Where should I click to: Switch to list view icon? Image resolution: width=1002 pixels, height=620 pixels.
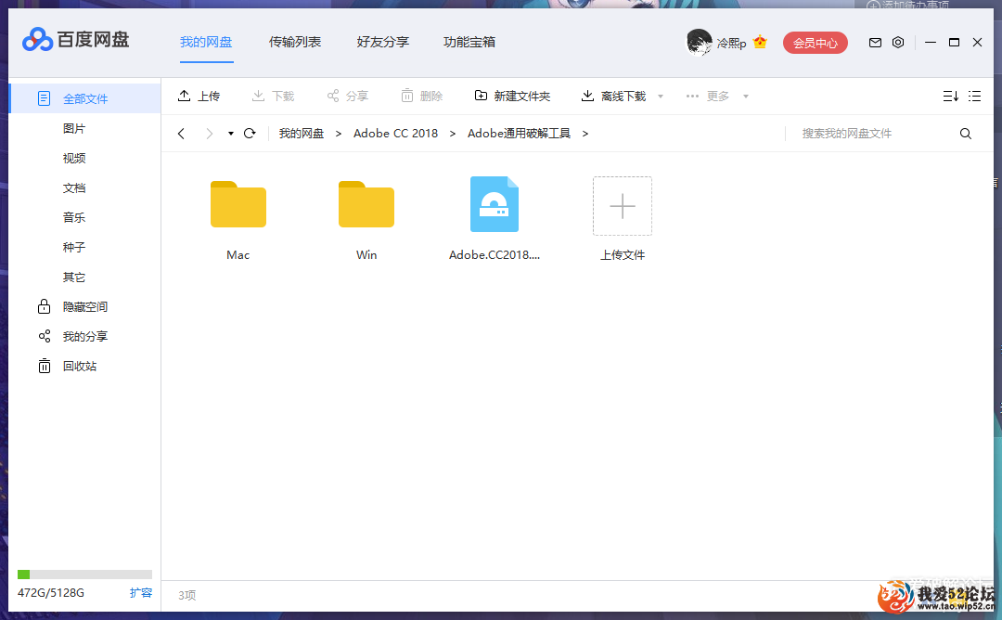tap(974, 96)
